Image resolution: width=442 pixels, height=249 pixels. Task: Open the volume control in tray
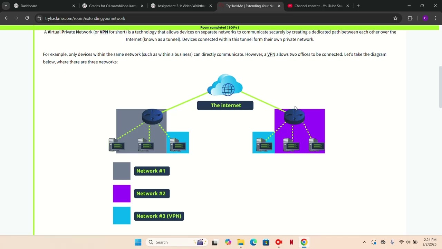408,242
